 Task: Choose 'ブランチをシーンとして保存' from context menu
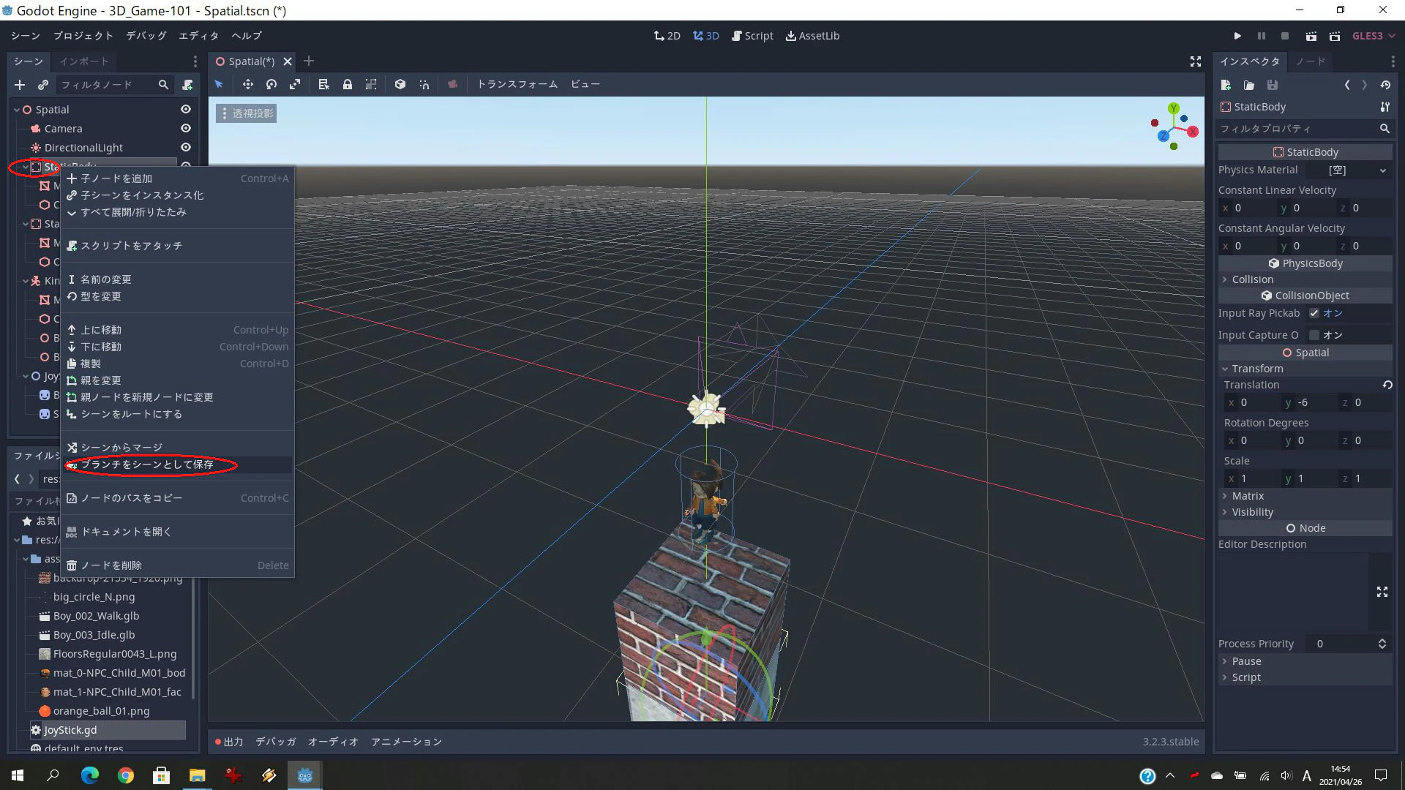pos(178,464)
